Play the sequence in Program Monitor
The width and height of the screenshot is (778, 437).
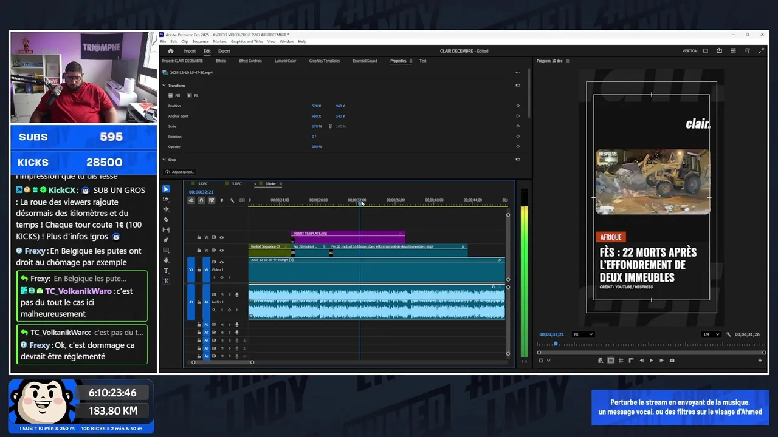click(651, 361)
